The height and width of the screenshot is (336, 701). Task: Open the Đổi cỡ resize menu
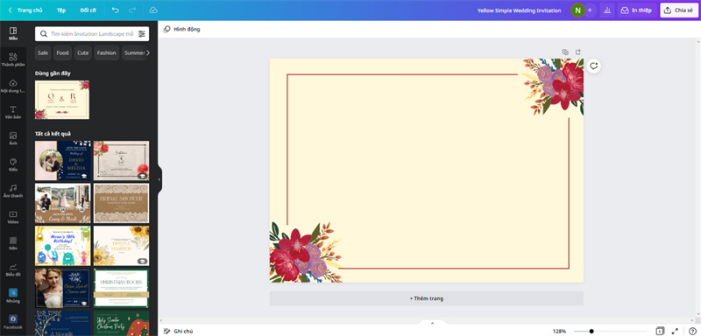[x=89, y=10]
